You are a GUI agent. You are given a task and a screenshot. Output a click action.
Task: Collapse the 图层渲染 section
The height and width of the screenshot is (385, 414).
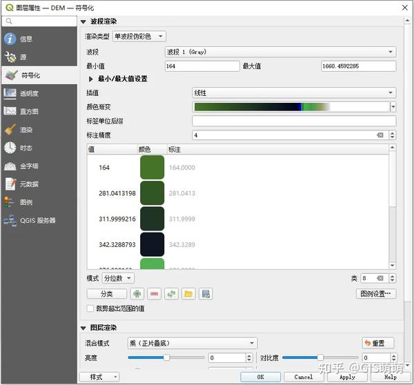pyautogui.click(x=83, y=328)
